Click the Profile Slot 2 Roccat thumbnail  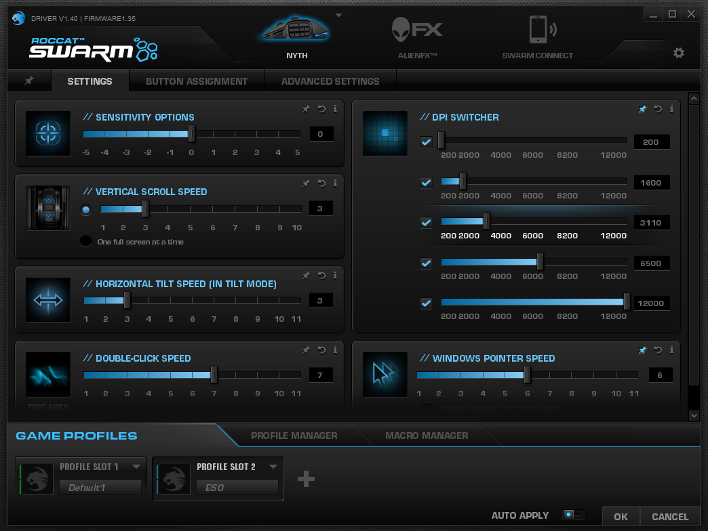pos(174,479)
